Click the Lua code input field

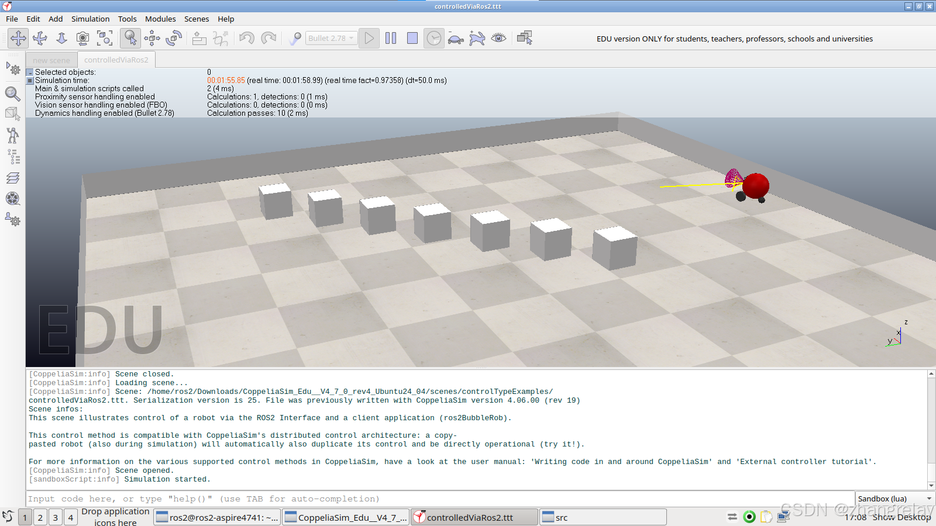[x=234, y=499]
